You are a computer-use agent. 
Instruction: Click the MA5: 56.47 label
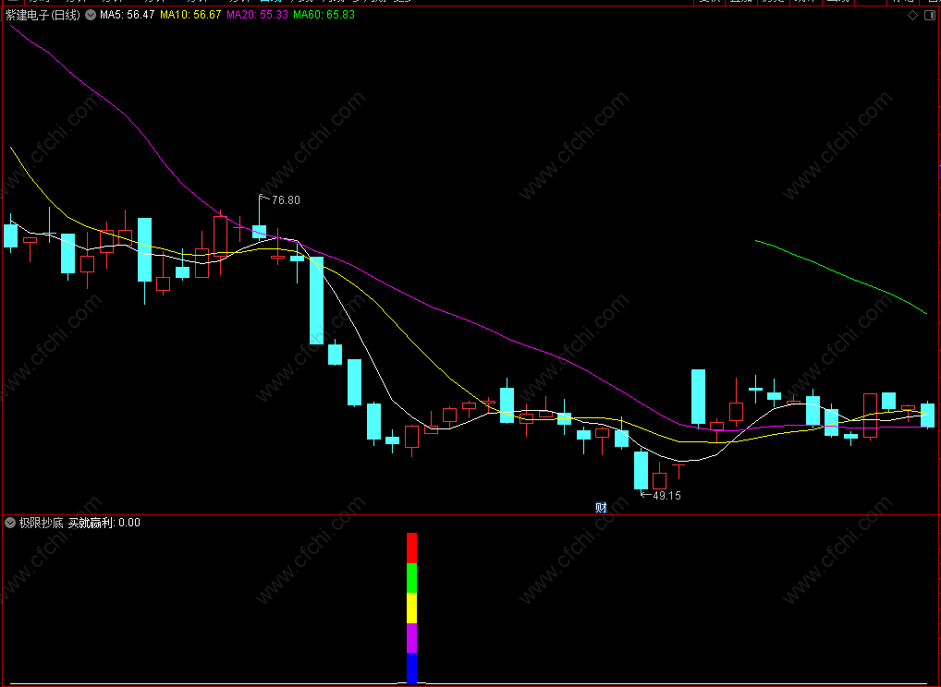[x=128, y=15]
